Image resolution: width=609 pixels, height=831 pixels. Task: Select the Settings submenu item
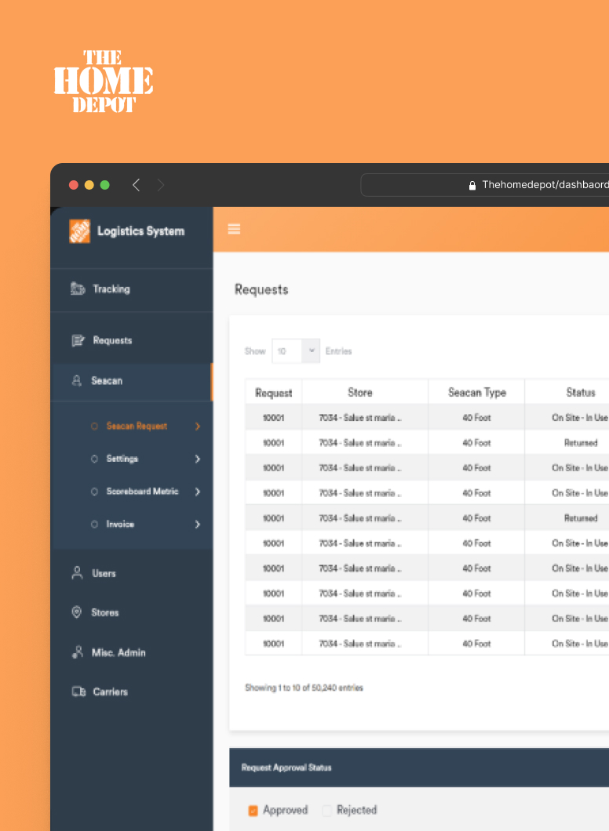coord(122,459)
